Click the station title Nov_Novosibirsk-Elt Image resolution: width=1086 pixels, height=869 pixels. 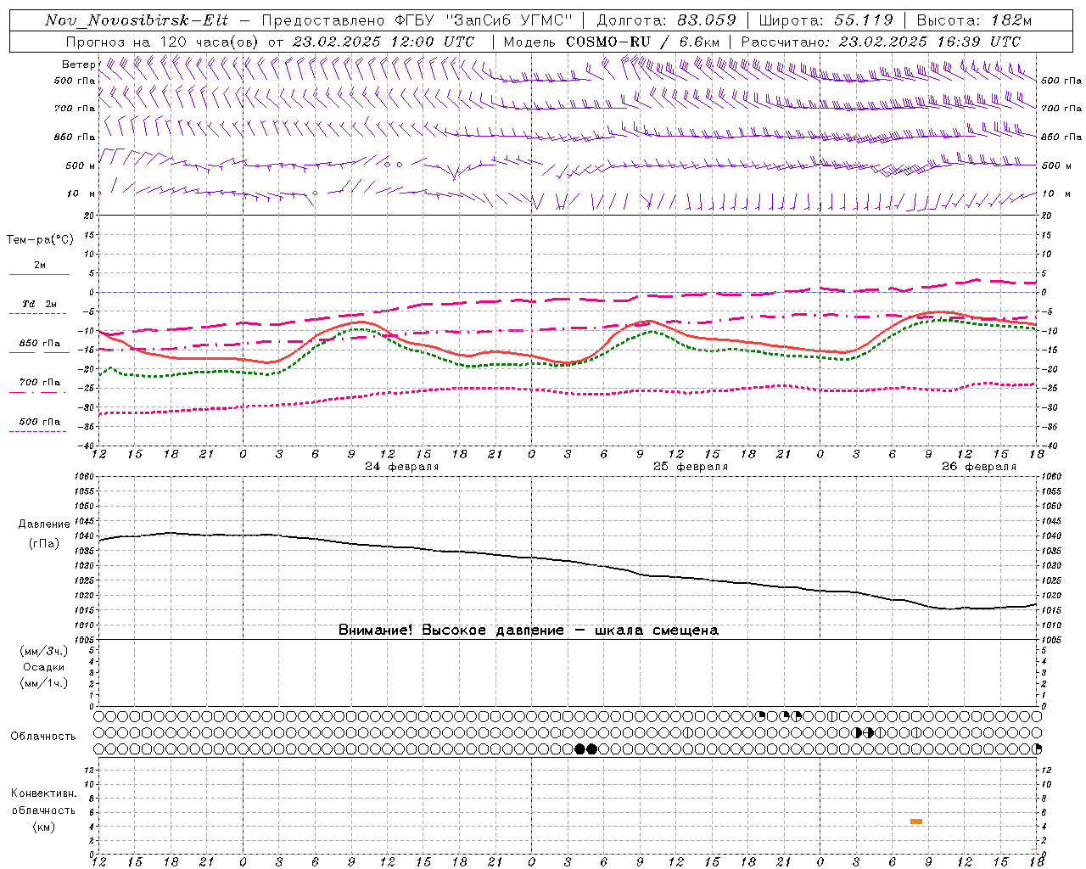[x=137, y=20]
